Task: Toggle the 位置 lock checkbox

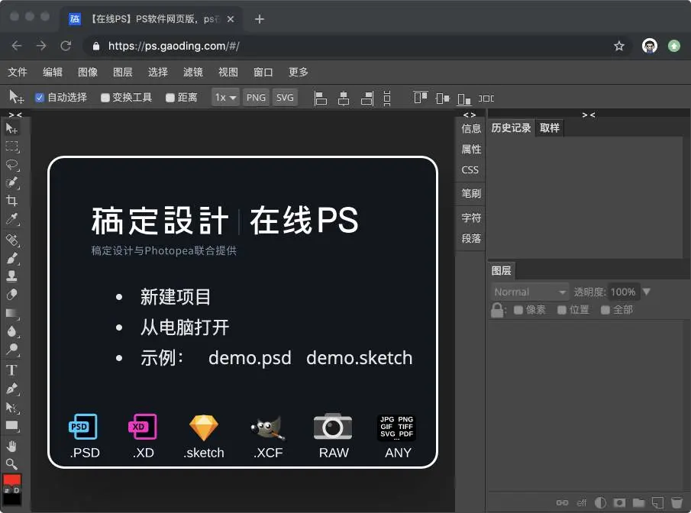Action: coord(561,310)
